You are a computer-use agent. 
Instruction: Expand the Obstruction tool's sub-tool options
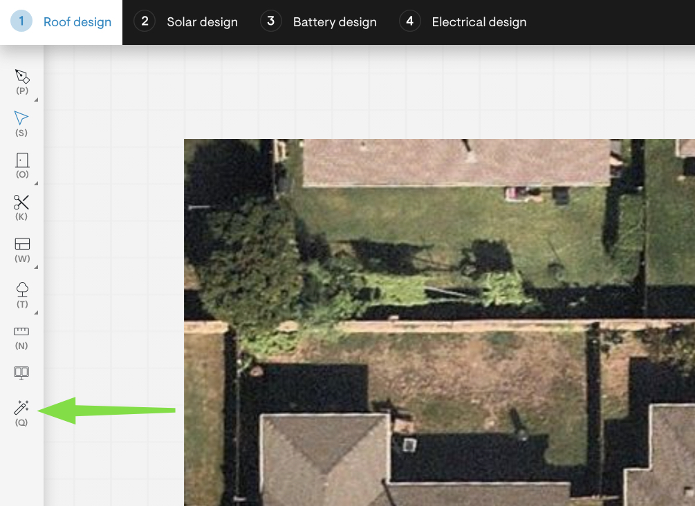[x=35, y=184]
